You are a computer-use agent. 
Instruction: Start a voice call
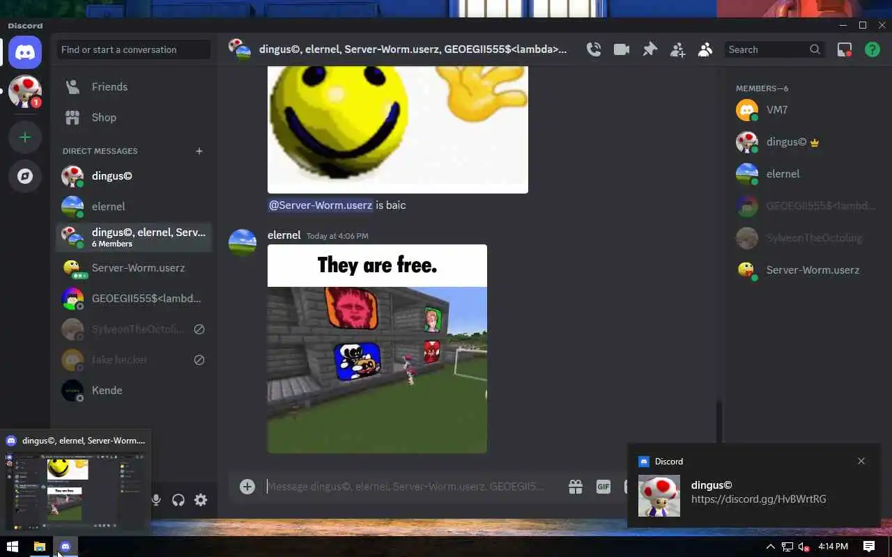(x=594, y=49)
